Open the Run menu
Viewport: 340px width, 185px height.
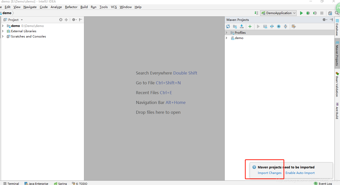(94, 7)
